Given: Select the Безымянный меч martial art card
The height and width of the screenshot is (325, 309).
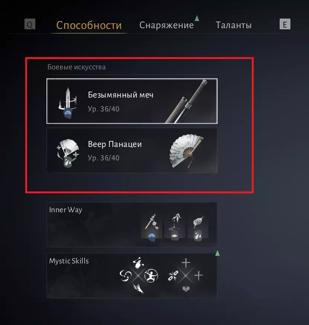Looking at the screenshot, I should [132, 101].
